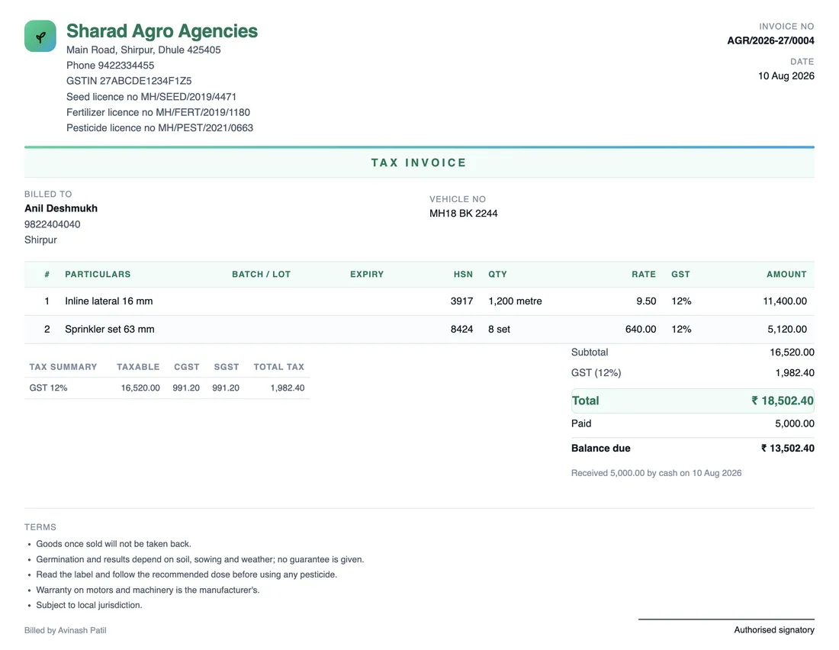839x650 pixels.
Task: Click the first CGST value 991.20
Action: click(186, 388)
